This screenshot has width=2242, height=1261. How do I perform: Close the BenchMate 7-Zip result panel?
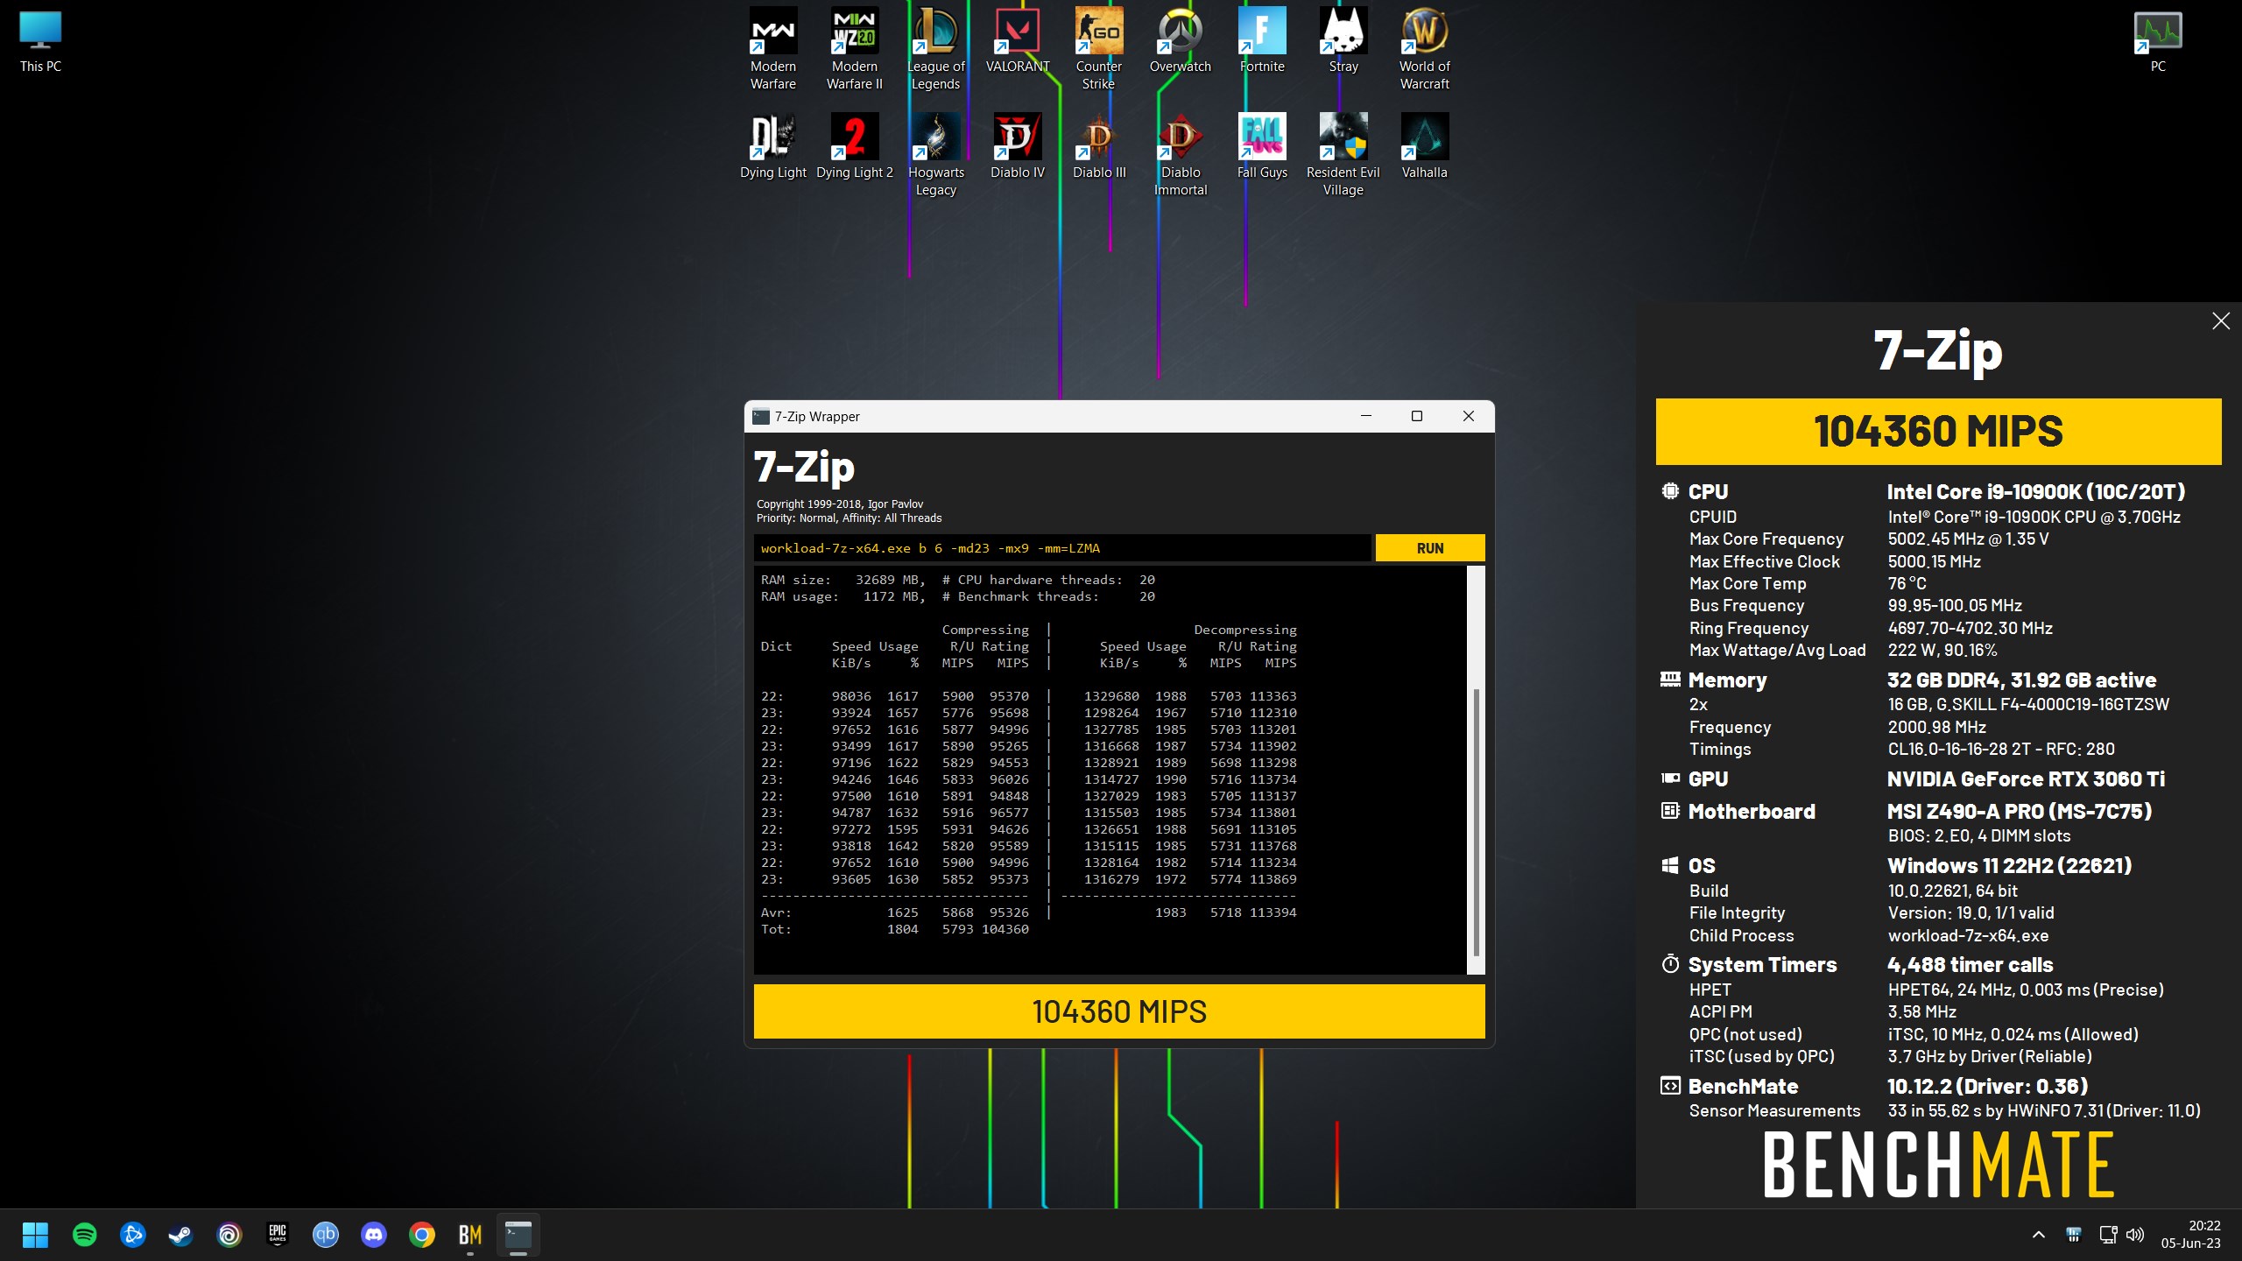point(2220,321)
